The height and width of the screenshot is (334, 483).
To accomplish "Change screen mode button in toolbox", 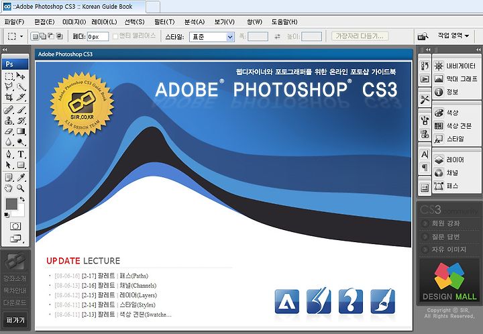I will coord(15,239).
